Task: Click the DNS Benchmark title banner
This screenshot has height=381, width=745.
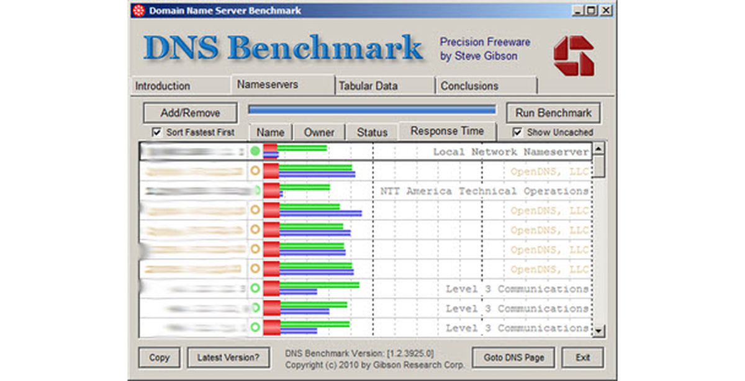Action: pos(283,50)
